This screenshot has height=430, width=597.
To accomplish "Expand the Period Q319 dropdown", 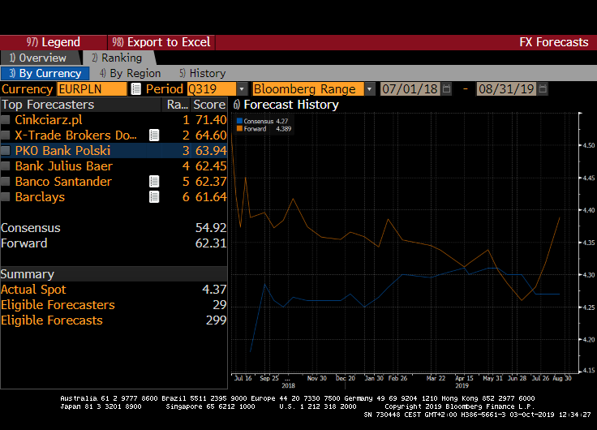I will [x=242, y=89].
